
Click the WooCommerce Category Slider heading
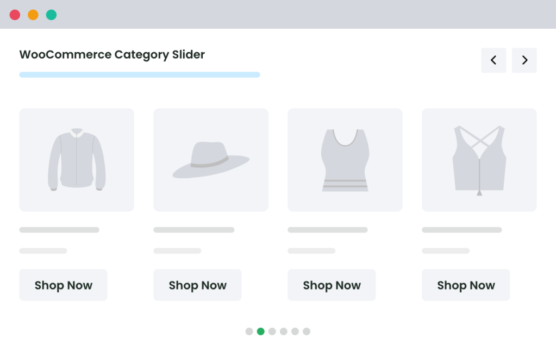[x=112, y=55]
